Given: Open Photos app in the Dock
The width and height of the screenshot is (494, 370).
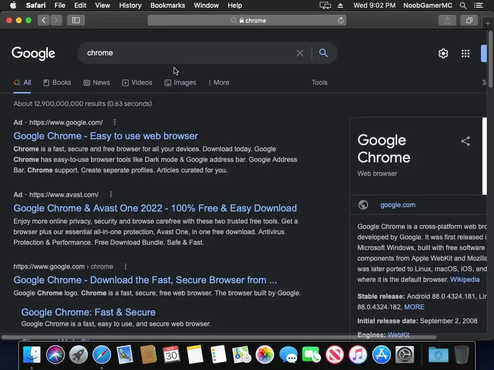Looking at the screenshot, I should pyautogui.click(x=265, y=355).
